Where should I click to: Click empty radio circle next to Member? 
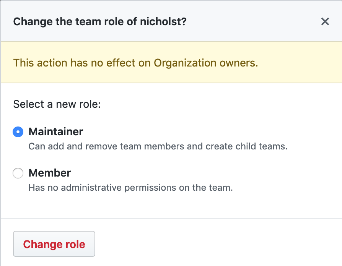point(18,173)
